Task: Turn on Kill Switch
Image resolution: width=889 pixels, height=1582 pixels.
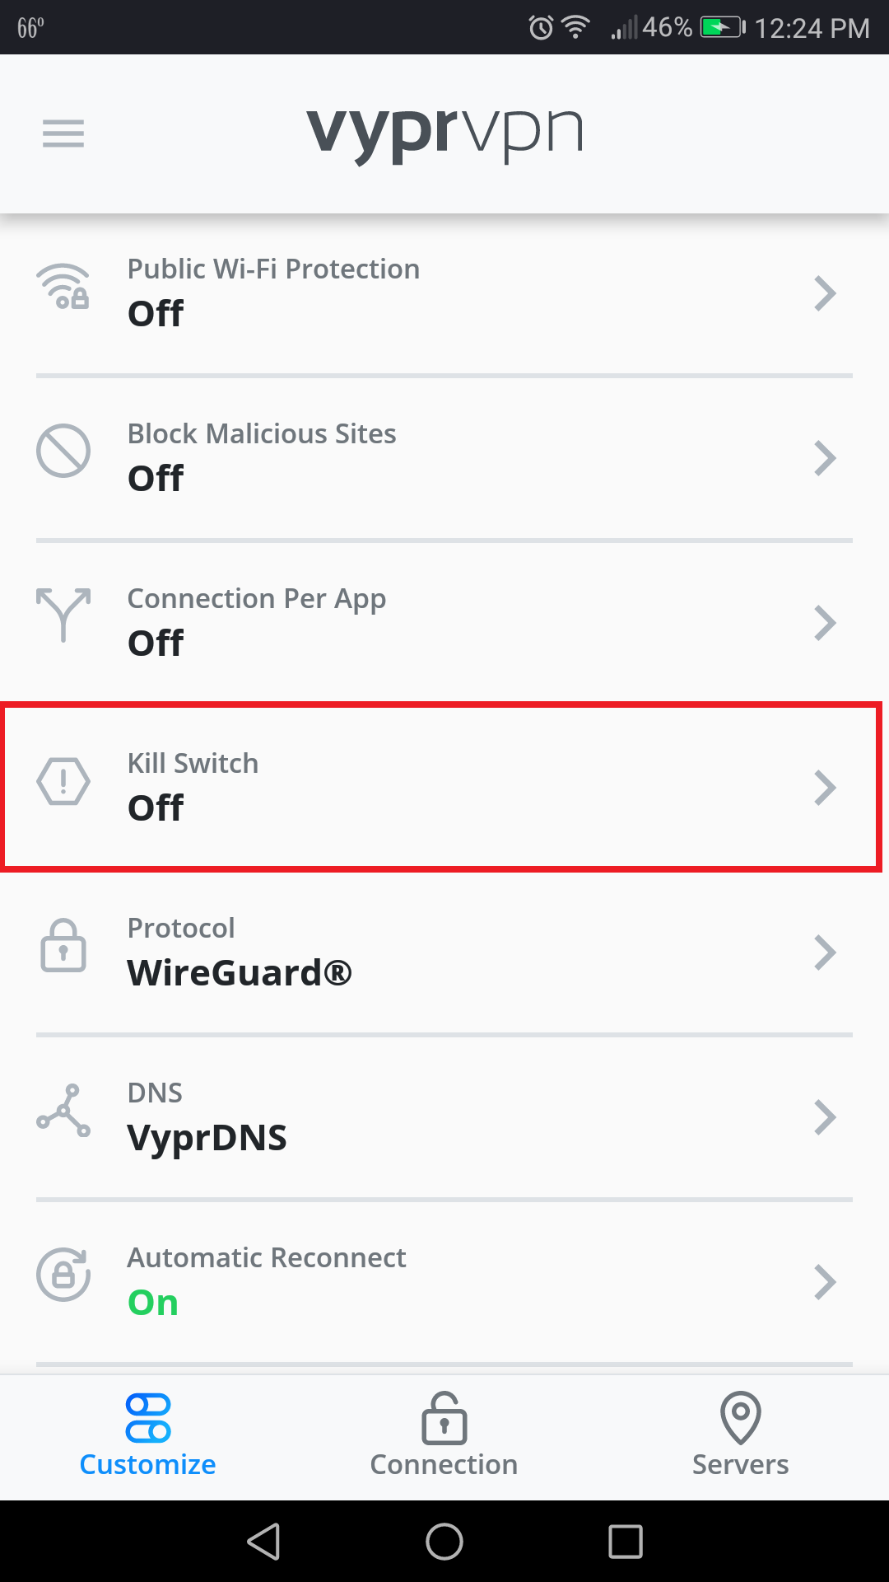Action: click(x=444, y=784)
